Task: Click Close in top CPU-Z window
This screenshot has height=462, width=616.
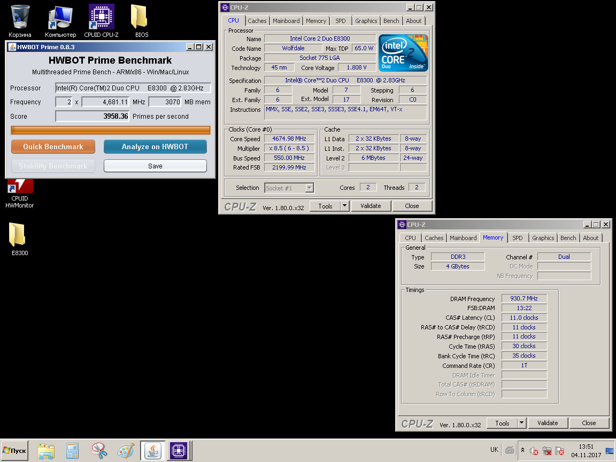Action: pyautogui.click(x=412, y=206)
